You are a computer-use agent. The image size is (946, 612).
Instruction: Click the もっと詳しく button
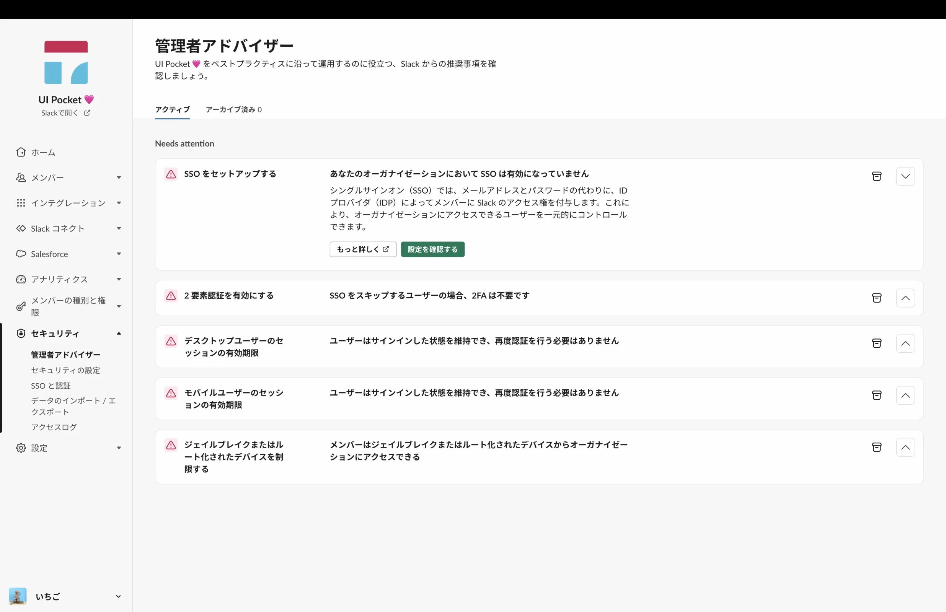point(363,249)
